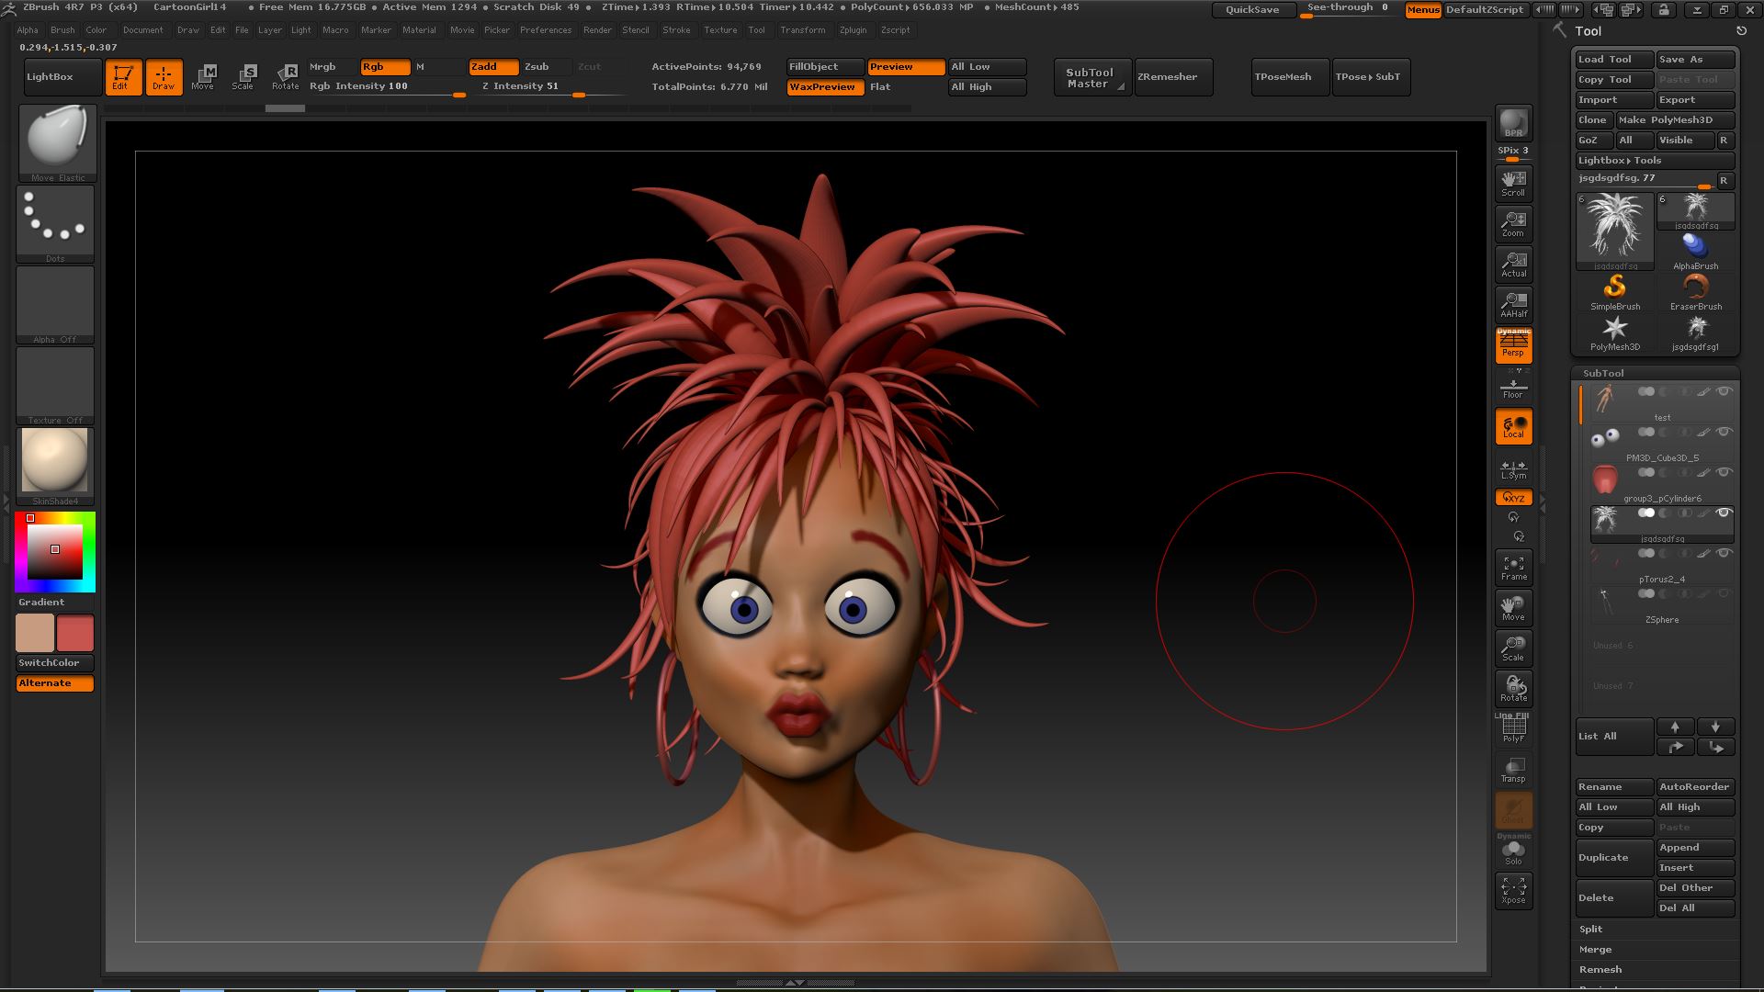Select the Draw mode icon
The height and width of the screenshot is (992, 1764).
coord(164,77)
